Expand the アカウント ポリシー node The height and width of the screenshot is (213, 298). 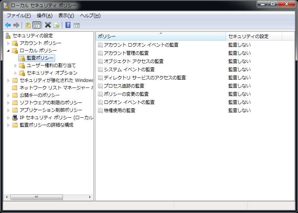click(8, 43)
